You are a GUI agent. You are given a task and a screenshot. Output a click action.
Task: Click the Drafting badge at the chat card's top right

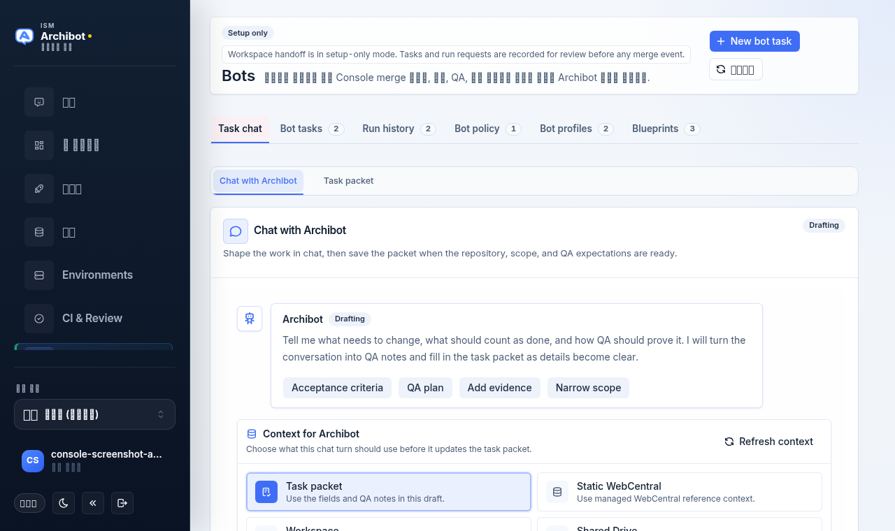pos(824,225)
